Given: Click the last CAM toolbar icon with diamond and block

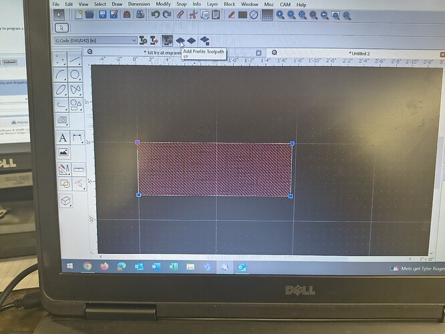Looking at the screenshot, I should pos(204,41).
